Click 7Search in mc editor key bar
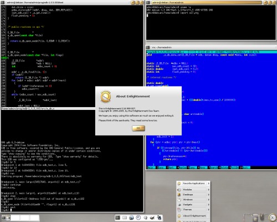 (x=213, y=168)
